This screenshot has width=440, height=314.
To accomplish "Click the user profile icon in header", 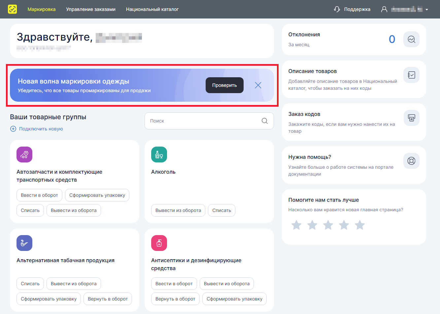I will click(x=384, y=9).
